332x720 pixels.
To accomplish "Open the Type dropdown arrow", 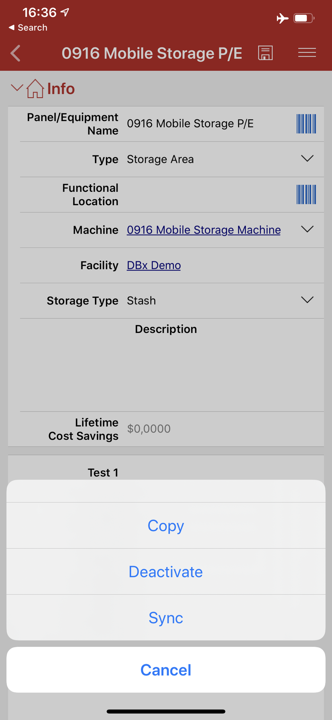I will coord(307,158).
